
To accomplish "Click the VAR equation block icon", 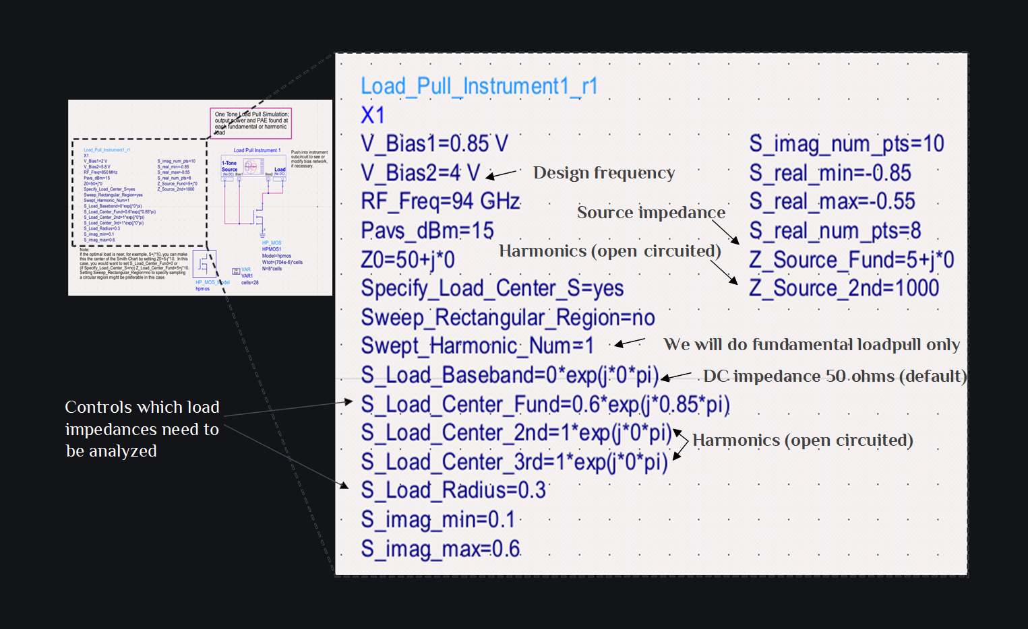I will click(x=236, y=271).
